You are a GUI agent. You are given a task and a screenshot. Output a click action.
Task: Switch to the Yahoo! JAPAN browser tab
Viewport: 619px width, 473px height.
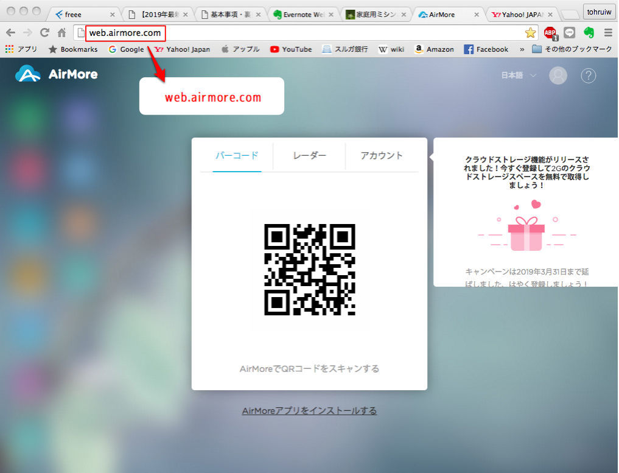522,15
